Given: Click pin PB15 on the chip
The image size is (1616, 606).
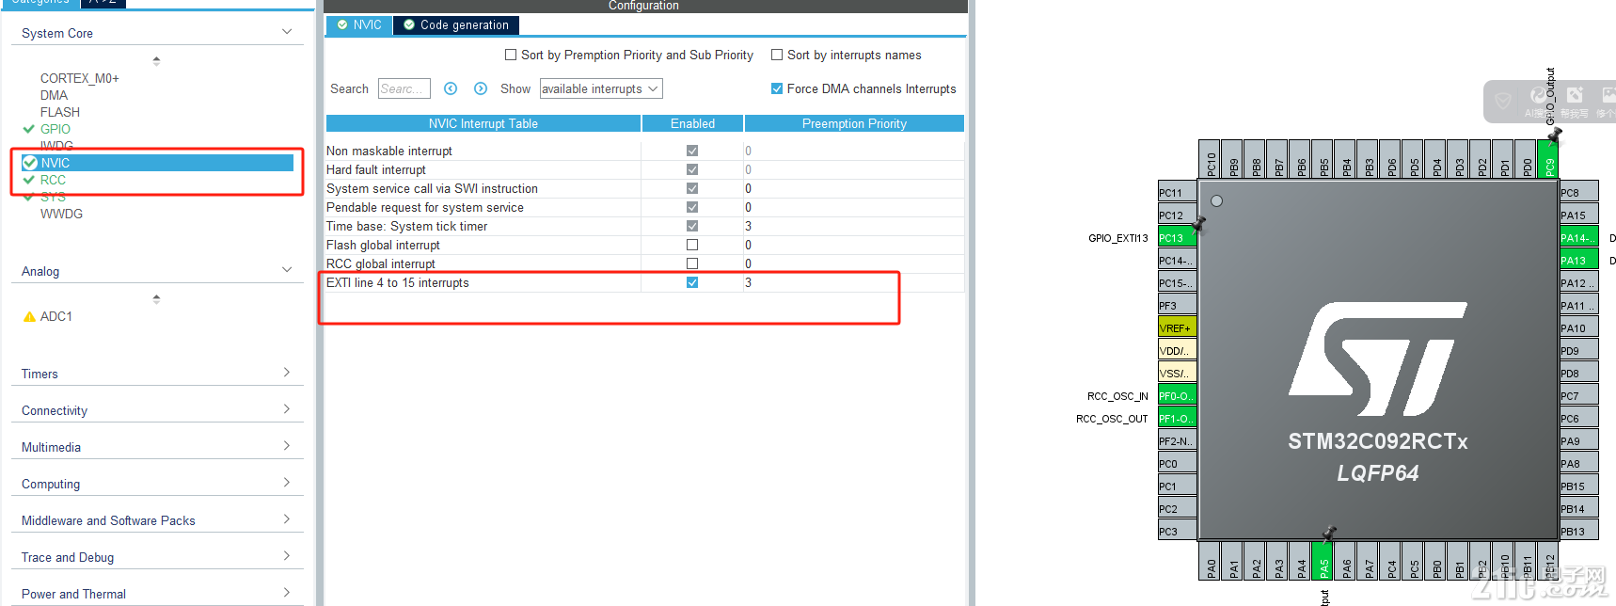Looking at the screenshot, I should (1578, 486).
